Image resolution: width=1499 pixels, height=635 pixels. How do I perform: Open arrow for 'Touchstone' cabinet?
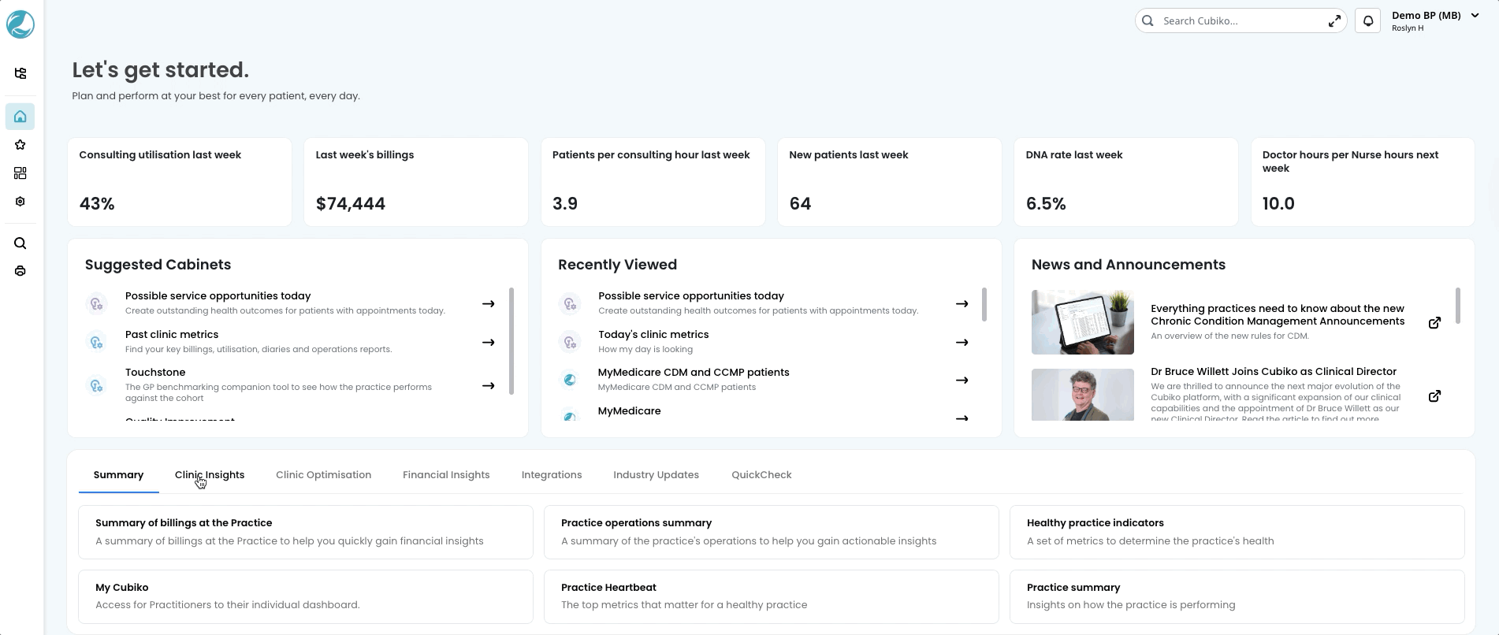(x=489, y=386)
